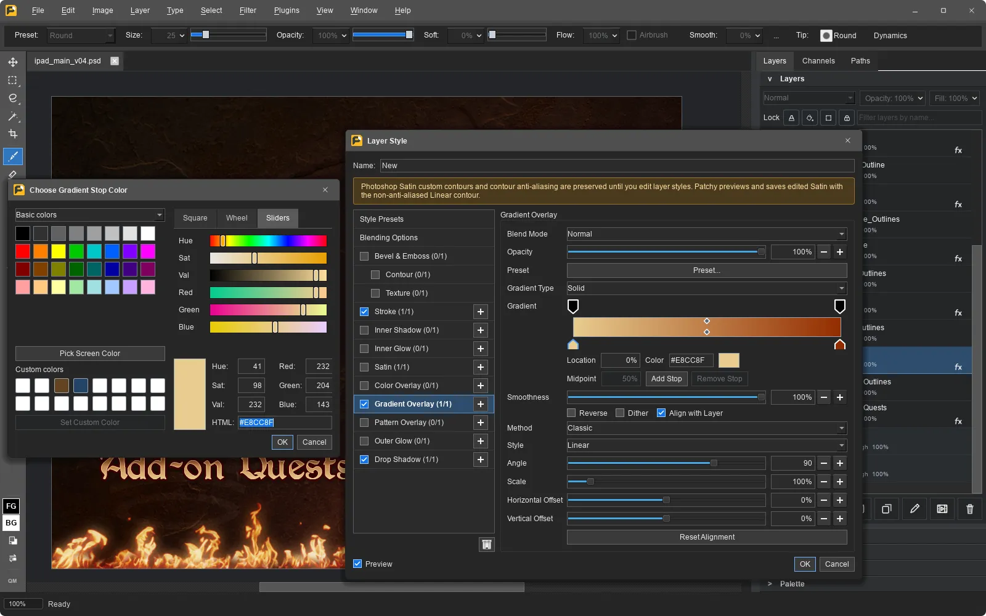Click the Hue slider in color picker

tap(268, 241)
